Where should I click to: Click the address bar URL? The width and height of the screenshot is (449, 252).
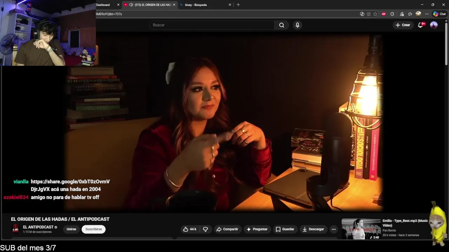[x=109, y=14]
